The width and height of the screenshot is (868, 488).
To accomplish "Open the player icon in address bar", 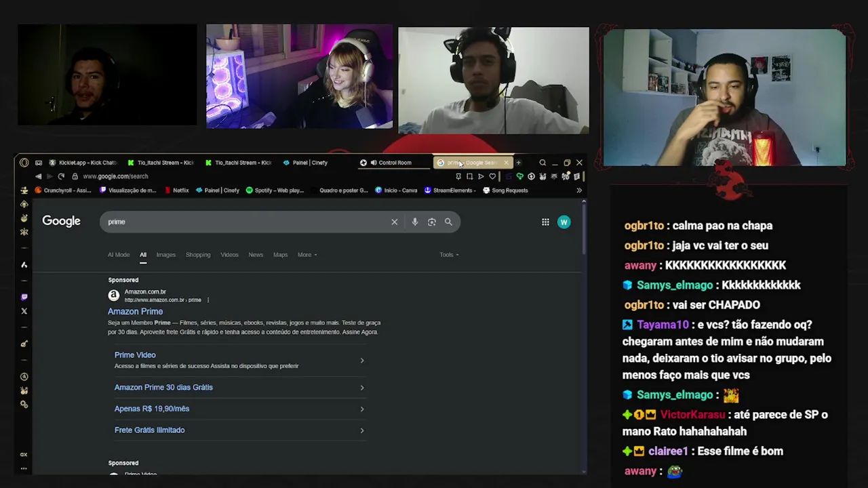I will click(x=481, y=176).
